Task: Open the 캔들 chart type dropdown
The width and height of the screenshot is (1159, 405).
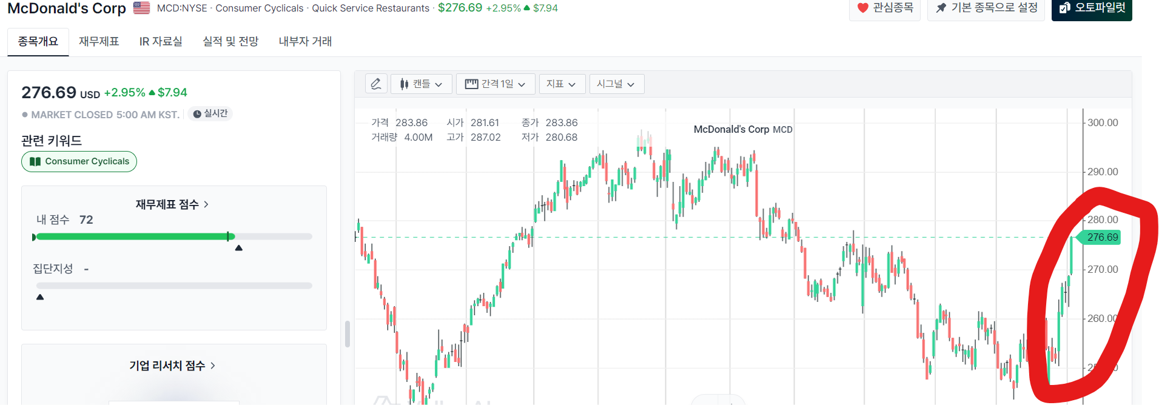Action: [x=422, y=84]
